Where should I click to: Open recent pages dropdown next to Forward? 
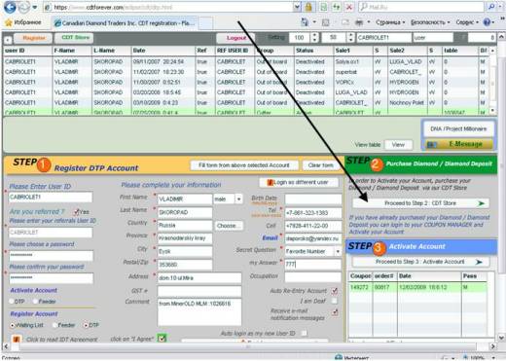35,7
